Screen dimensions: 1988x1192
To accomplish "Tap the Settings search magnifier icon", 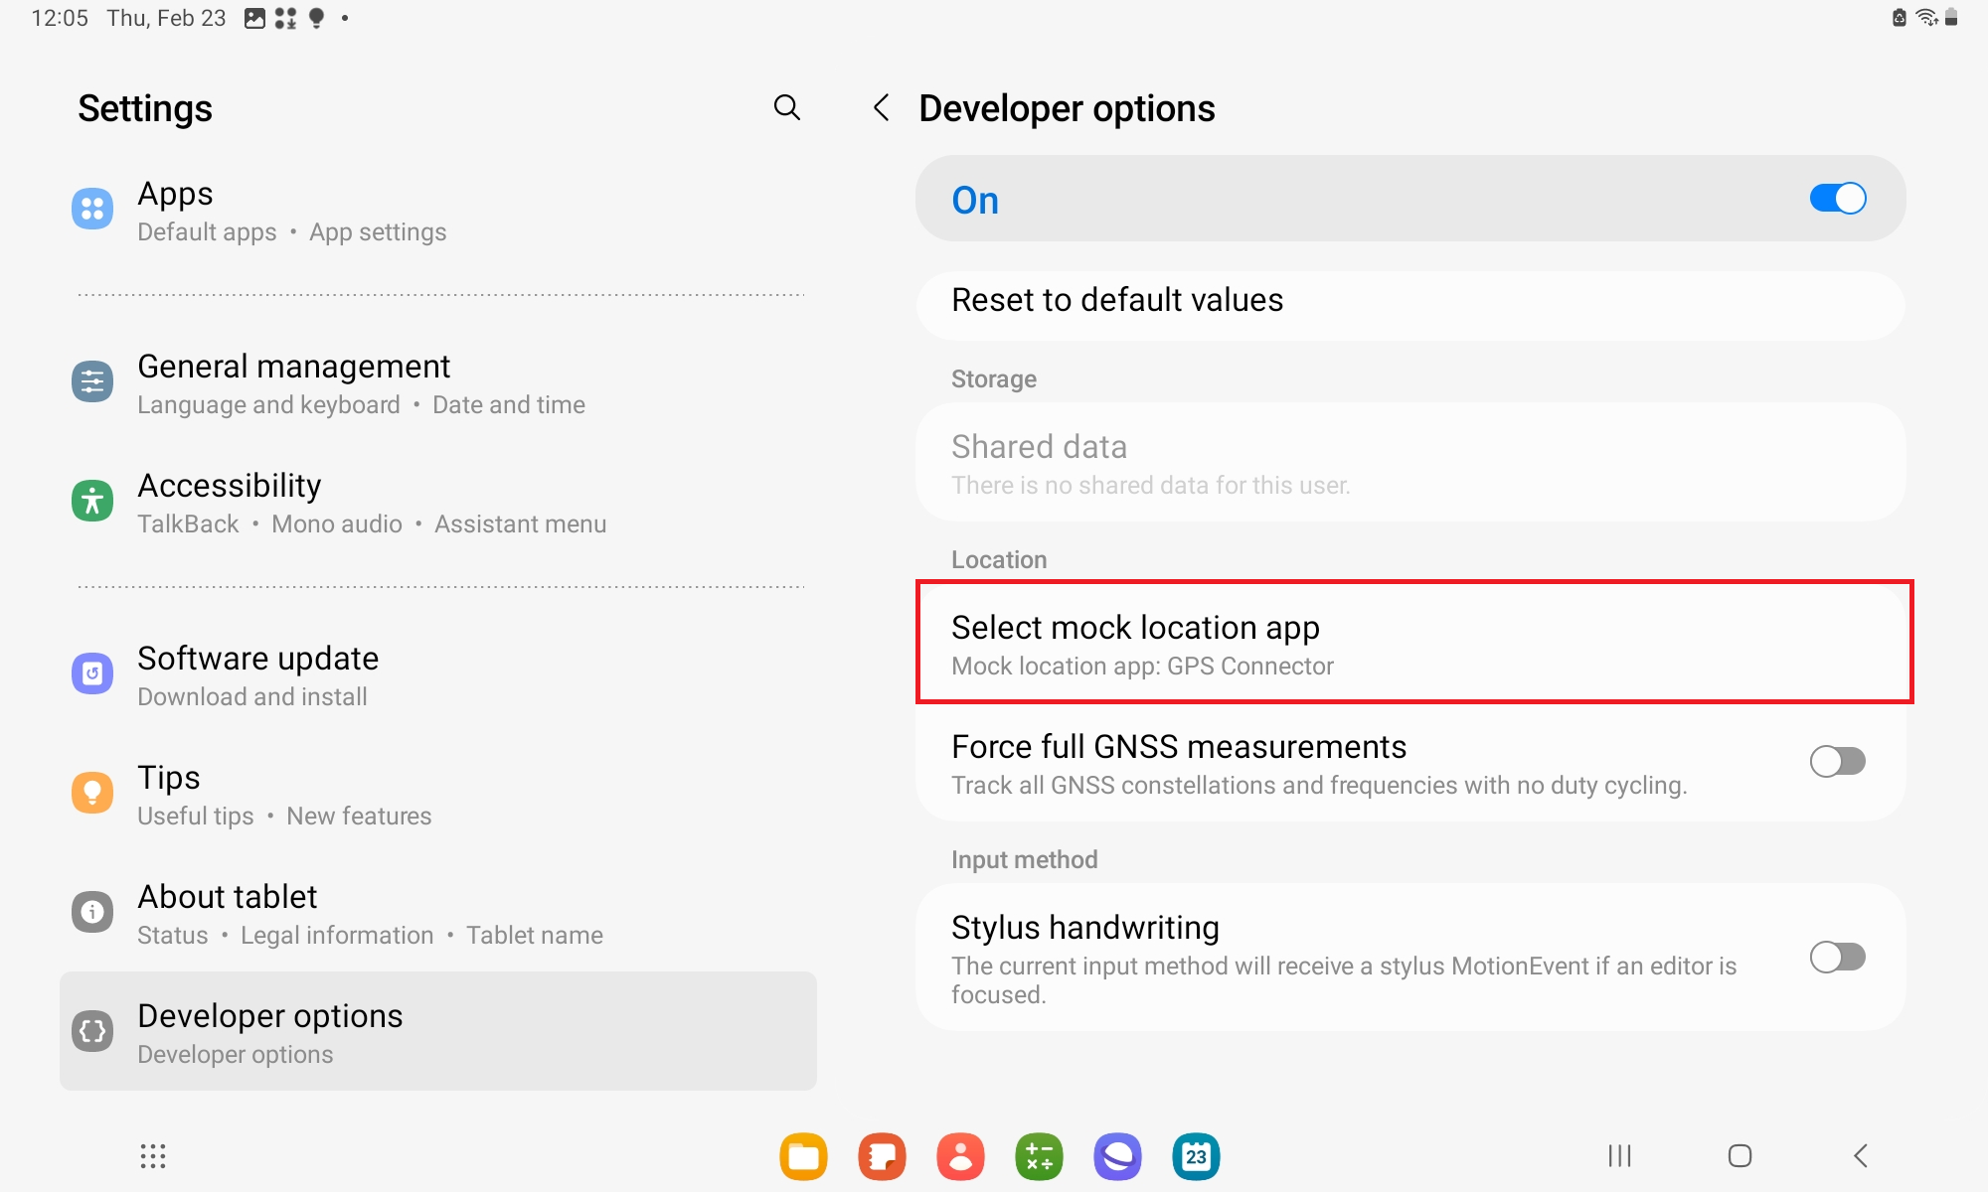I will pyautogui.click(x=786, y=107).
